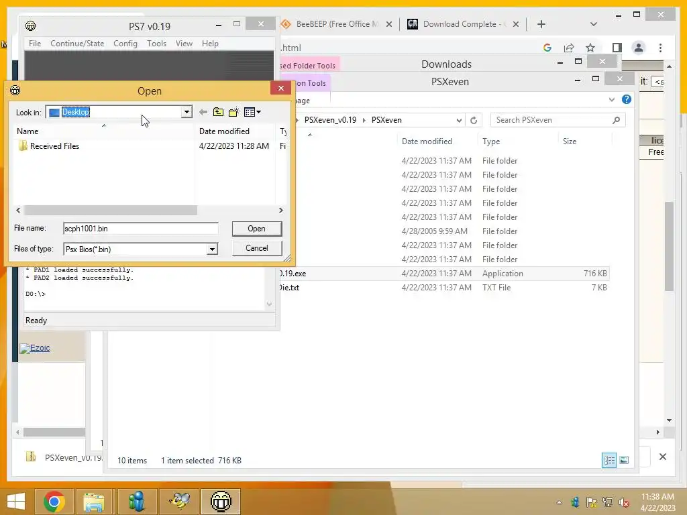Click the Open button in the dialog

(257, 229)
